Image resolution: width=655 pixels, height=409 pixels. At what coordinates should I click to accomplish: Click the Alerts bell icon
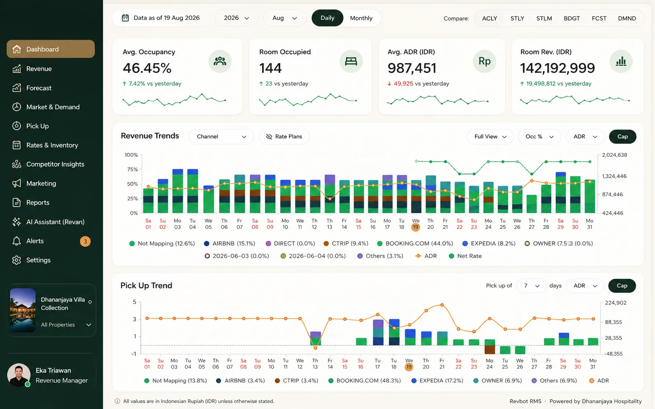[x=17, y=241]
